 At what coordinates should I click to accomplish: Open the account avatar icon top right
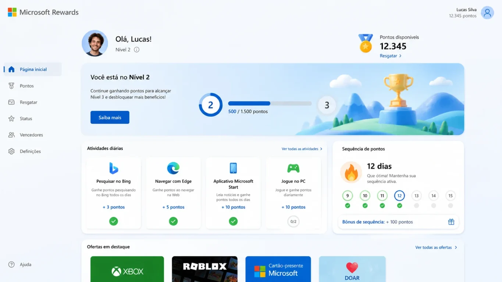(x=487, y=12)
